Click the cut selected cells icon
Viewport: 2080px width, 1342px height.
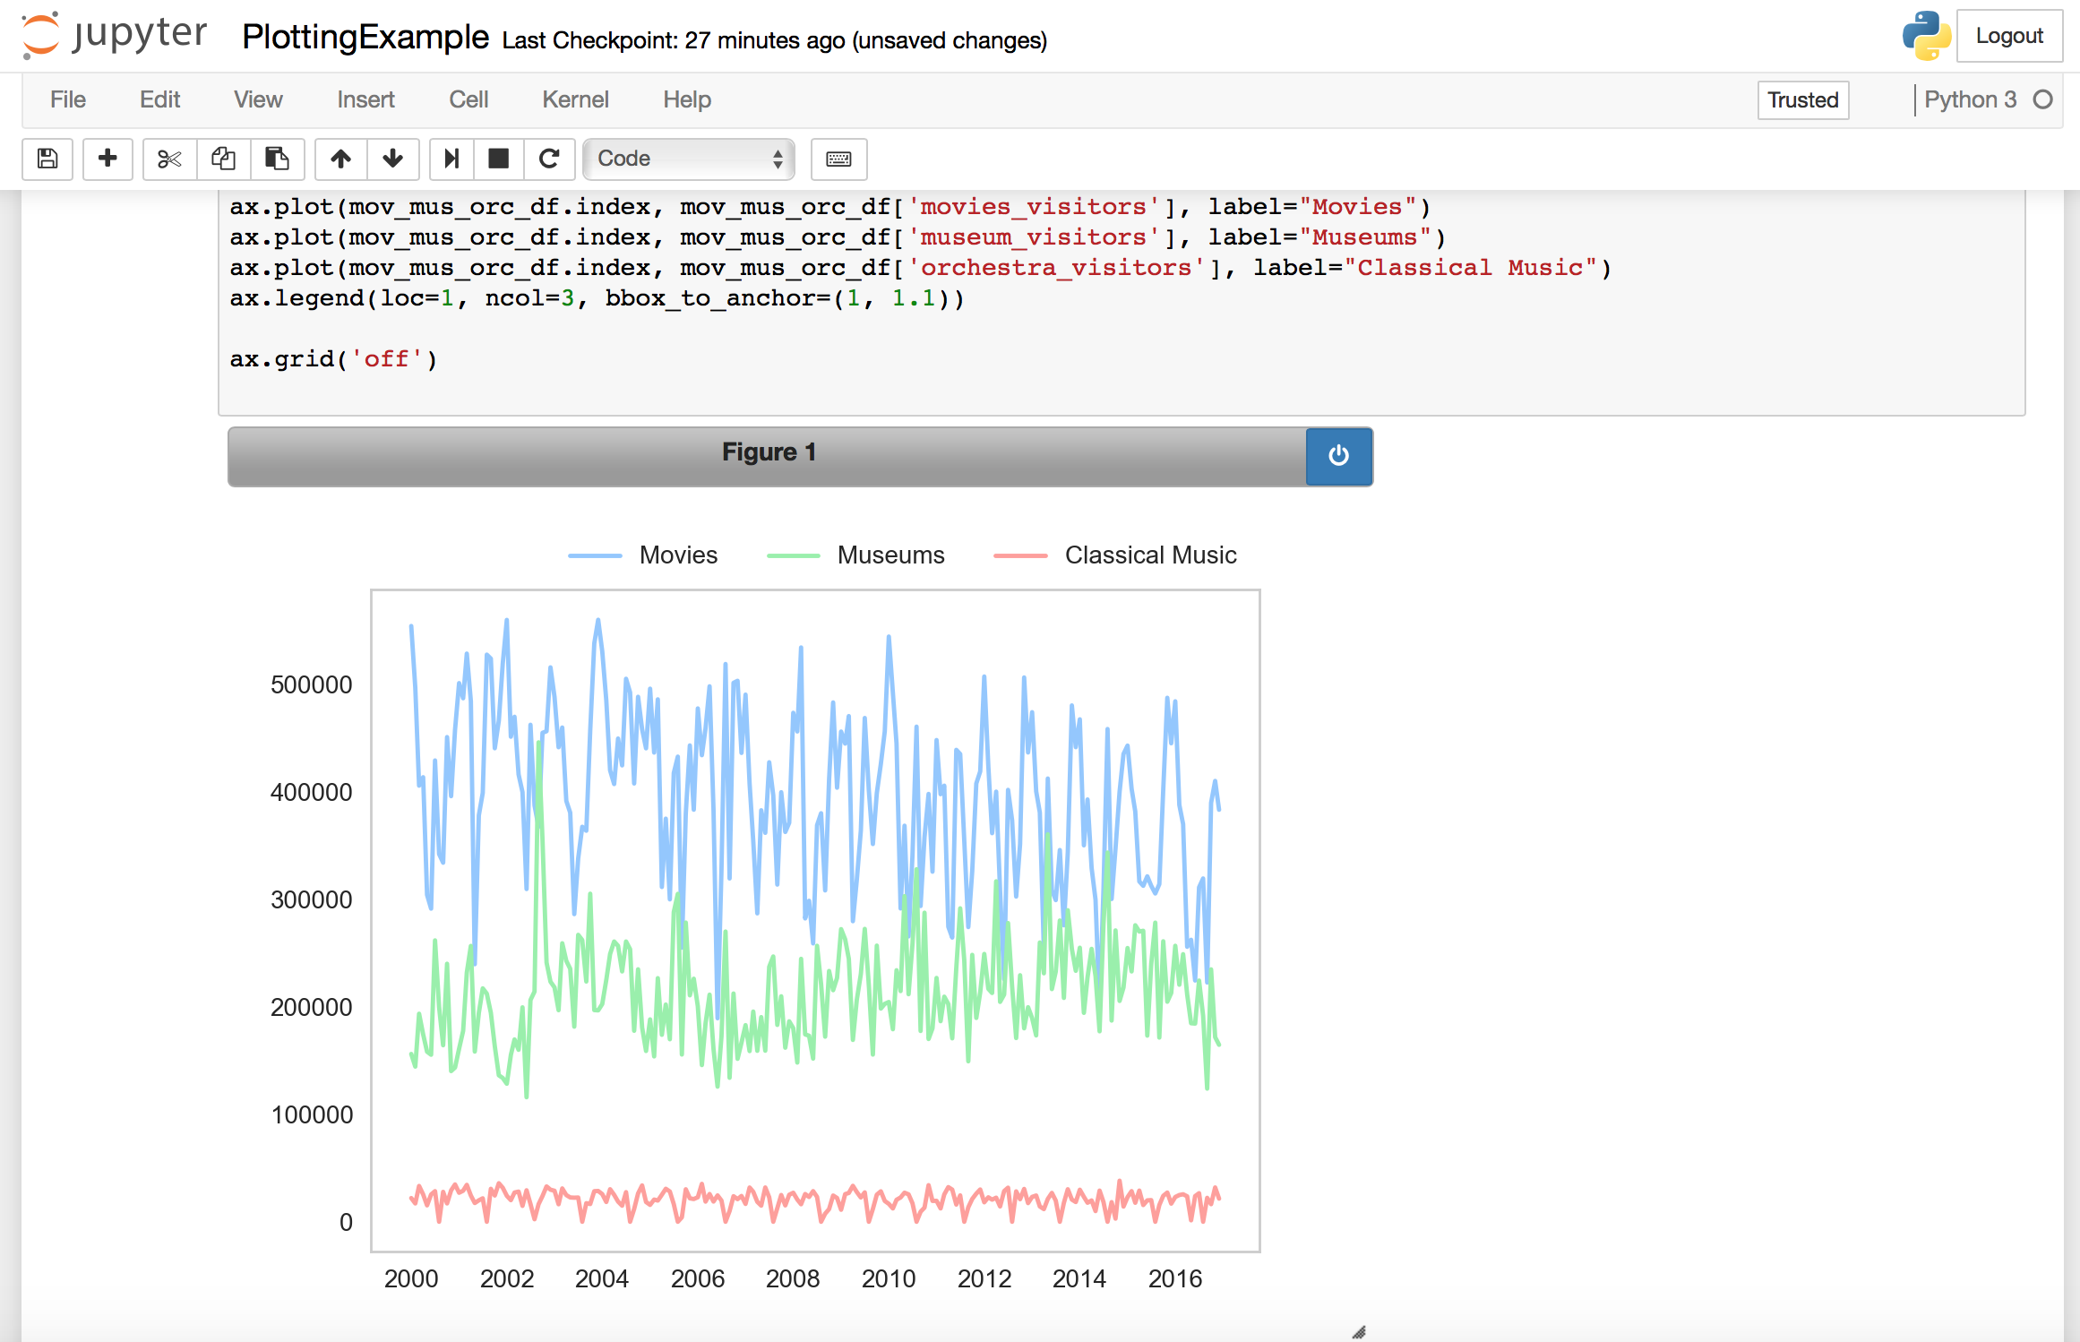click(x=165, y=158)
